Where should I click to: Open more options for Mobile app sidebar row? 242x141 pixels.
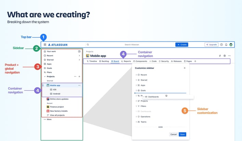[x=79, y=85]
